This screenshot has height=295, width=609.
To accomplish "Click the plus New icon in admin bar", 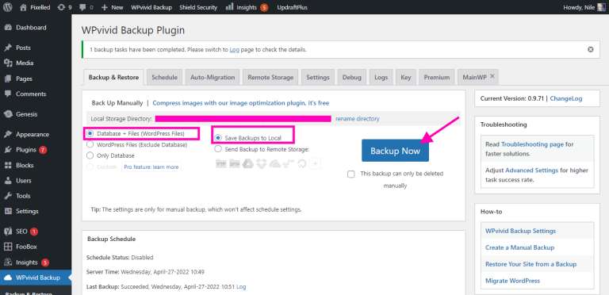I will tap(104, 7).
